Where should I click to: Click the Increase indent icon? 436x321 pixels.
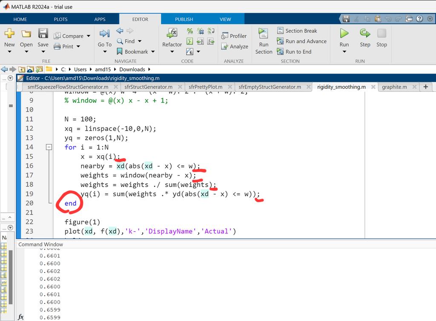coord(200,41)
